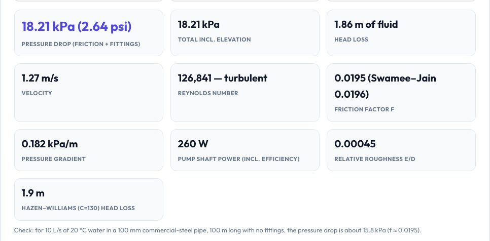Click the 126,841 — turbulent Reynolds value
490x241 pixels.
tap(223, 78)
